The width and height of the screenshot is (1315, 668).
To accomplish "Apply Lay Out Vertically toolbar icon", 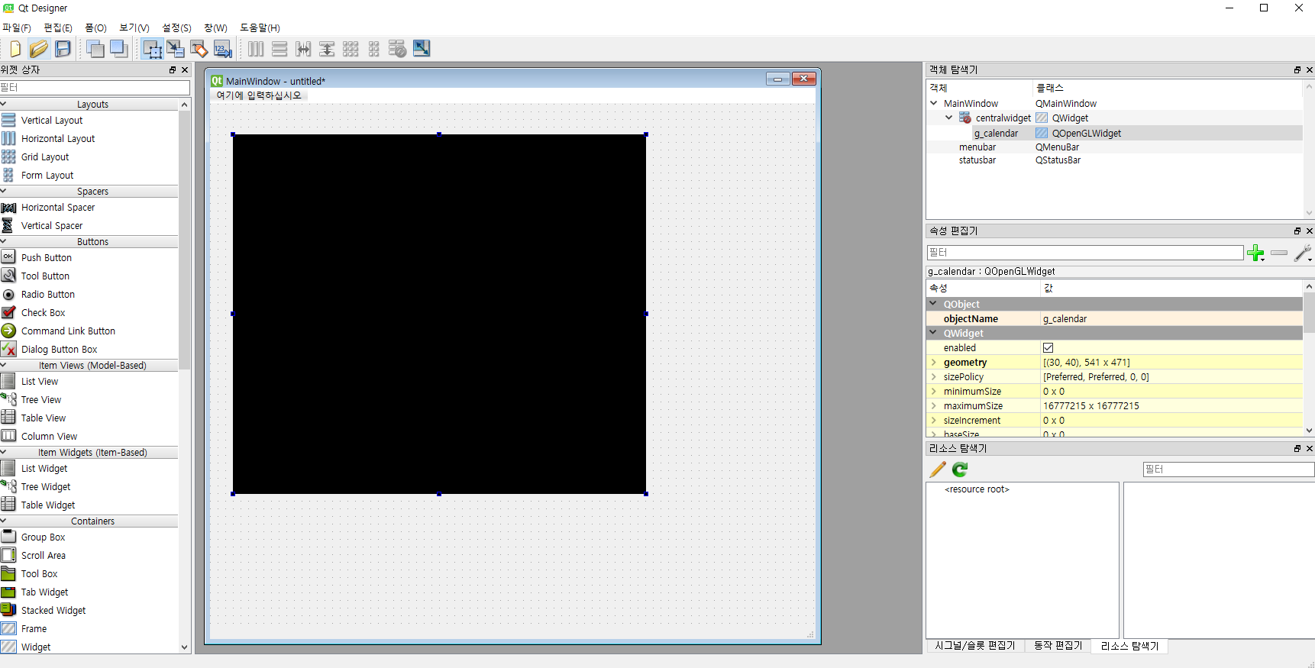I will [x=279, y=49].
